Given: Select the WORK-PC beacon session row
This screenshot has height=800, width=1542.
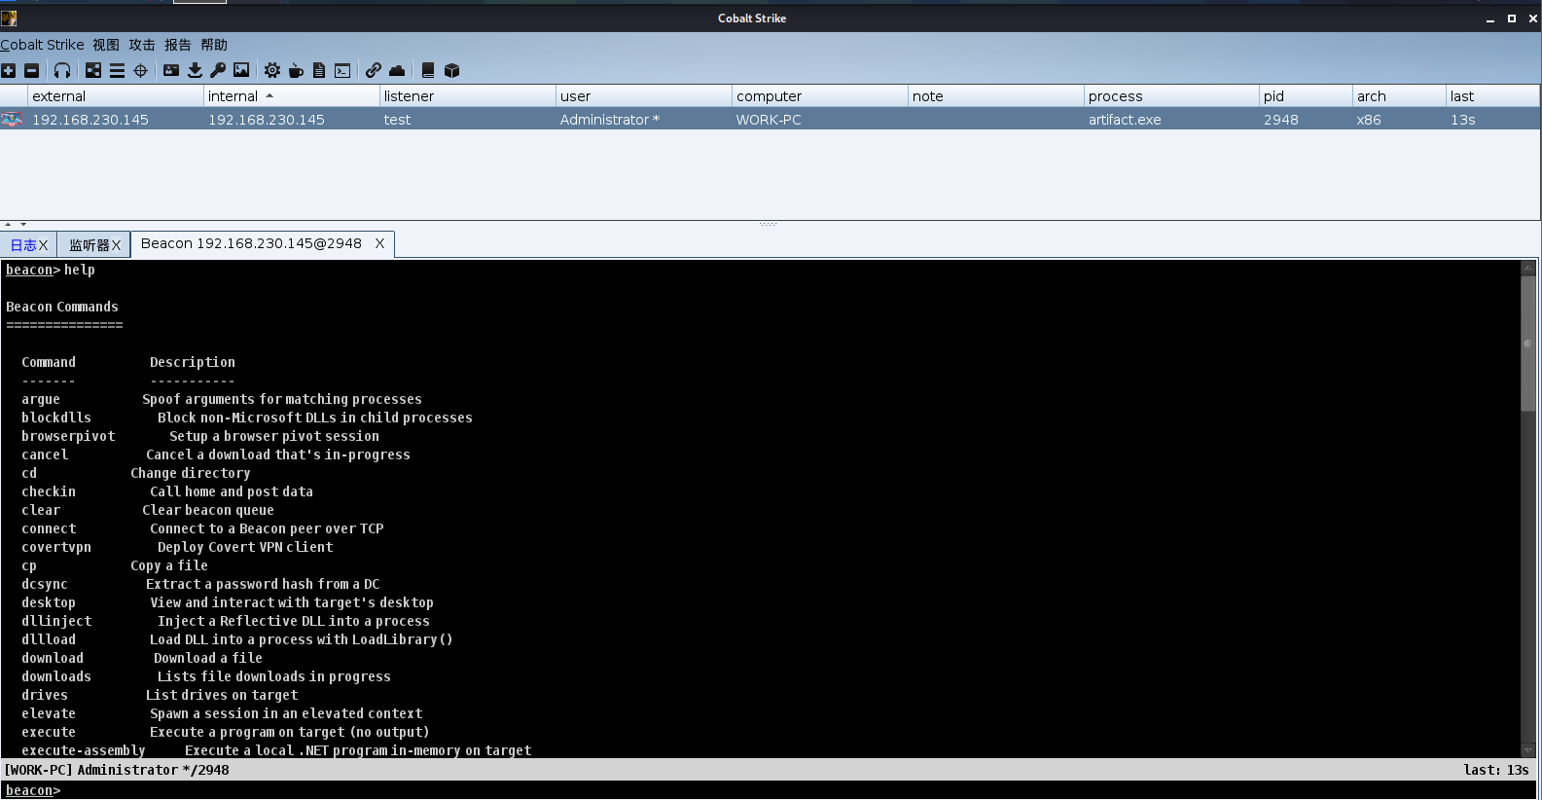Looking at the screenshot, I should pyautogui.click(x=769, y=120).
